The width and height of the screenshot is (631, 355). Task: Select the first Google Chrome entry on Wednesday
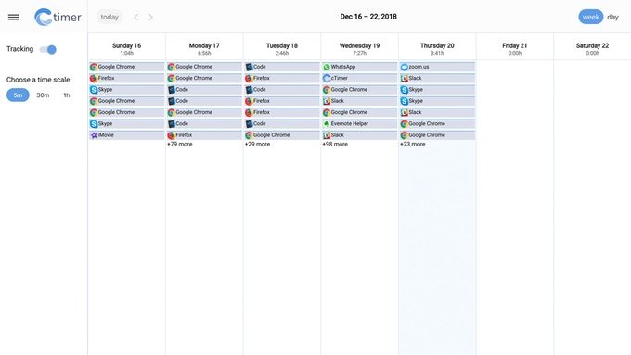(360, 90)
